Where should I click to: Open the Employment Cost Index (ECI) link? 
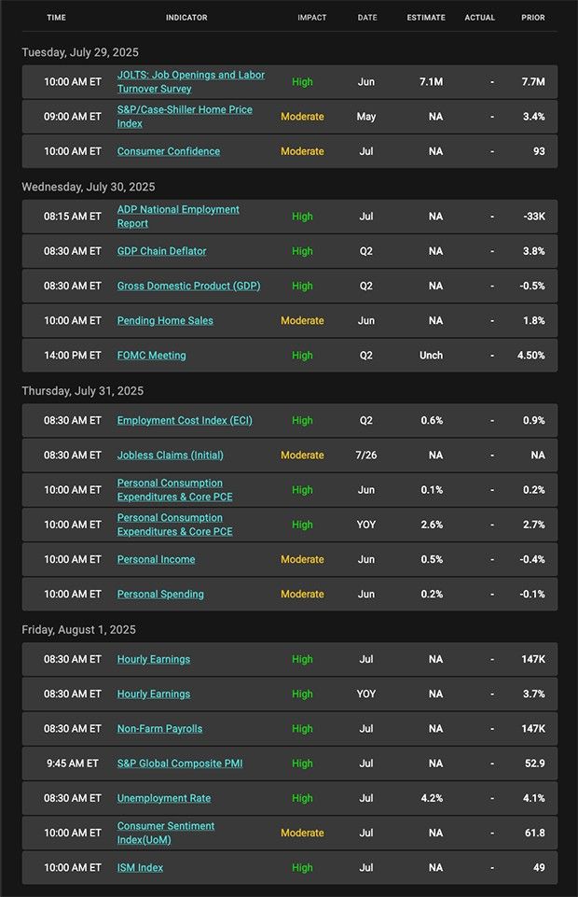coord(185,420)
